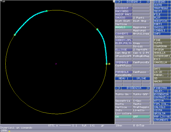Toggle Quota highlighting
This screenshot has width=171, height=132.
point(124,104)
